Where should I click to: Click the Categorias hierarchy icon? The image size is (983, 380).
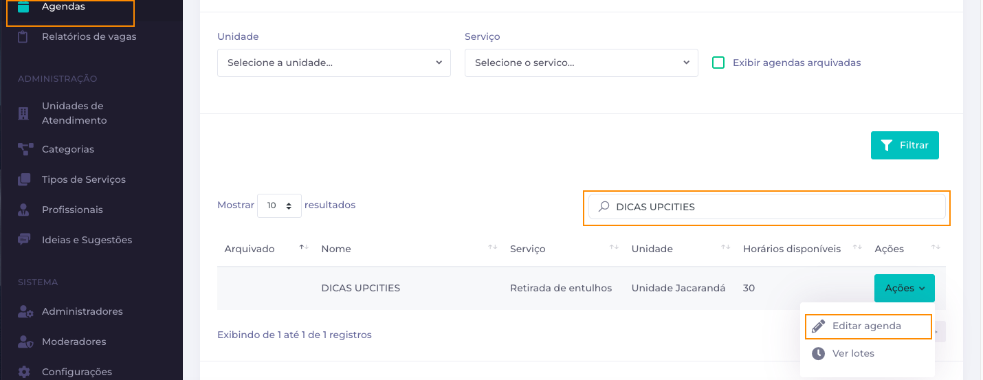(25, 149)
